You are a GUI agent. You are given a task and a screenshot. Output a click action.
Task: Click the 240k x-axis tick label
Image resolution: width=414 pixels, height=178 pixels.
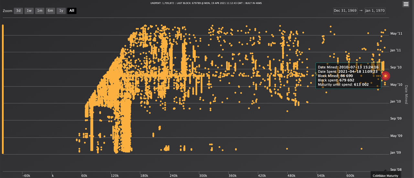click(173, 176)
